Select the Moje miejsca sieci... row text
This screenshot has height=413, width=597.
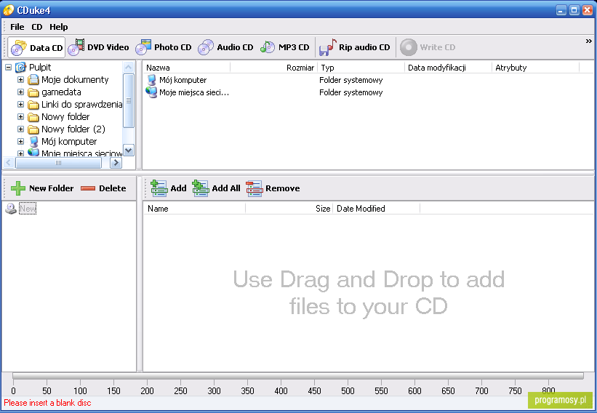coord(194,92)
